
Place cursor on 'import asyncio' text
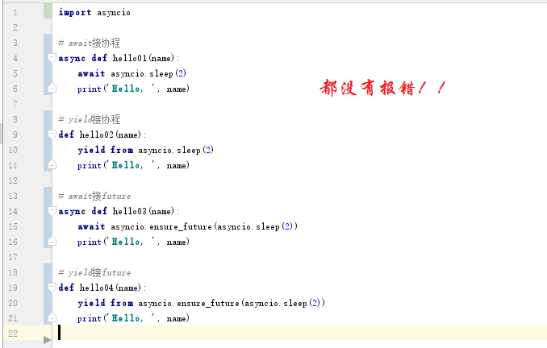pos(94,13)
